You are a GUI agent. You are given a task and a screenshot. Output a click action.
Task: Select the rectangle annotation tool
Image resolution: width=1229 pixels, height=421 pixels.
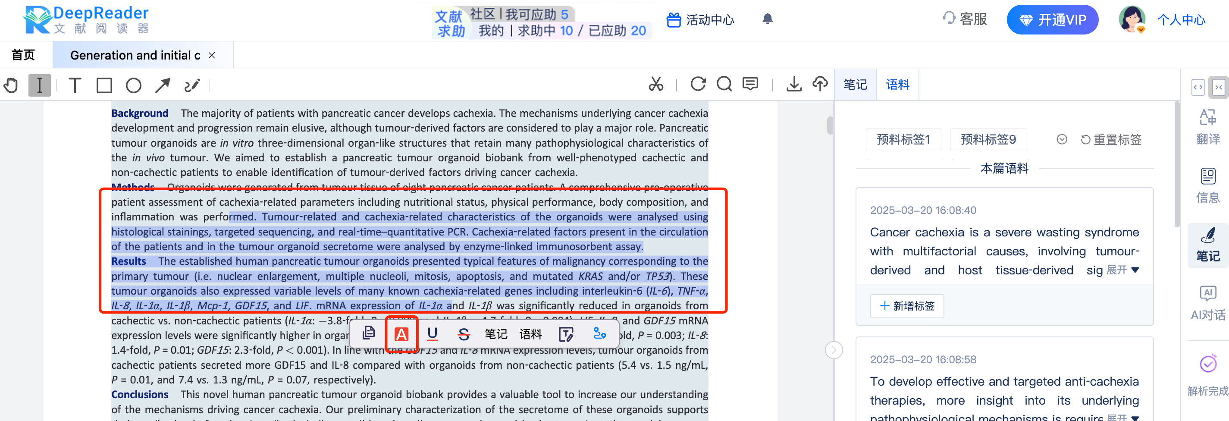click(104, 85)
